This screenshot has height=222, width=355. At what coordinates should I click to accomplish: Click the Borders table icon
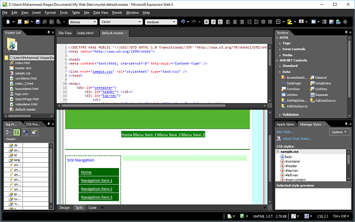point(278,22)
